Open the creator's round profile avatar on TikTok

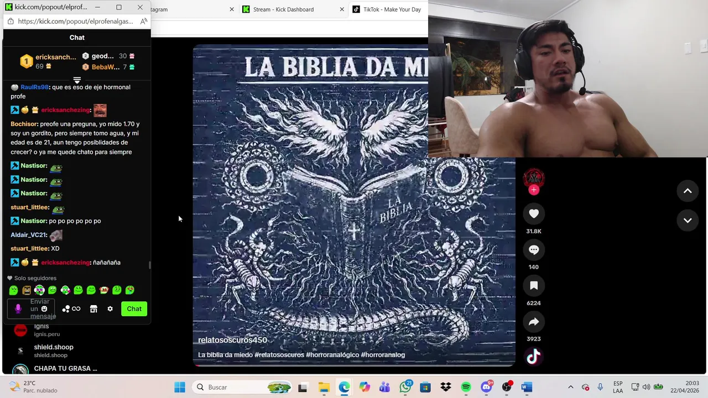coord(534,178)
